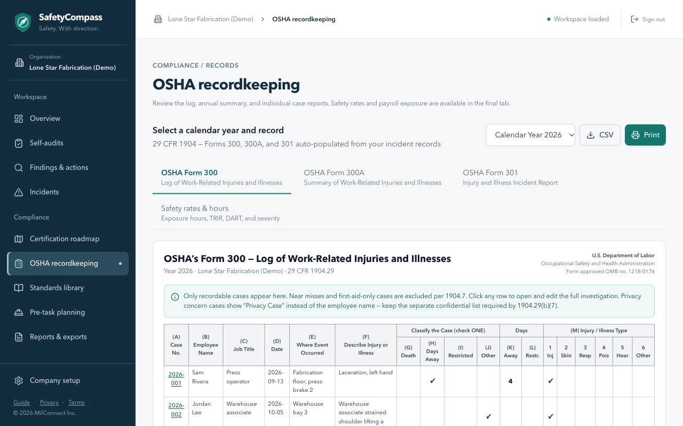Click the Pre-task planning hard hat icon
683x426 pixels.
pyautogui.click(x=19, y=313)
